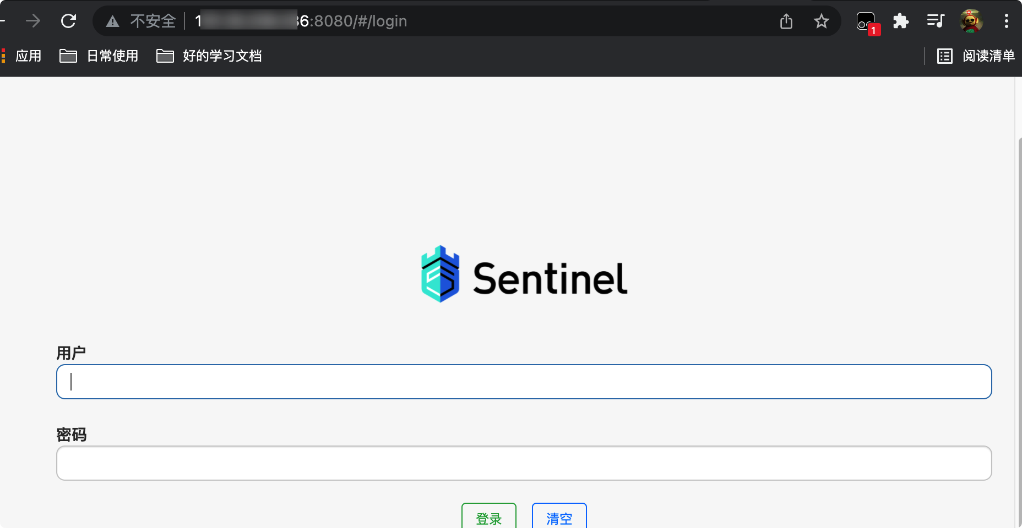Reload the current page
Viewport: 1022px width, 528px height.
pos(68,21)
